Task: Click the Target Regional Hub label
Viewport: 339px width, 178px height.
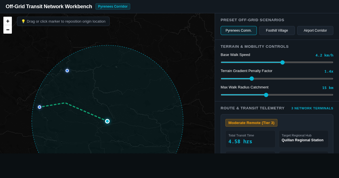Action: (297, 135)
